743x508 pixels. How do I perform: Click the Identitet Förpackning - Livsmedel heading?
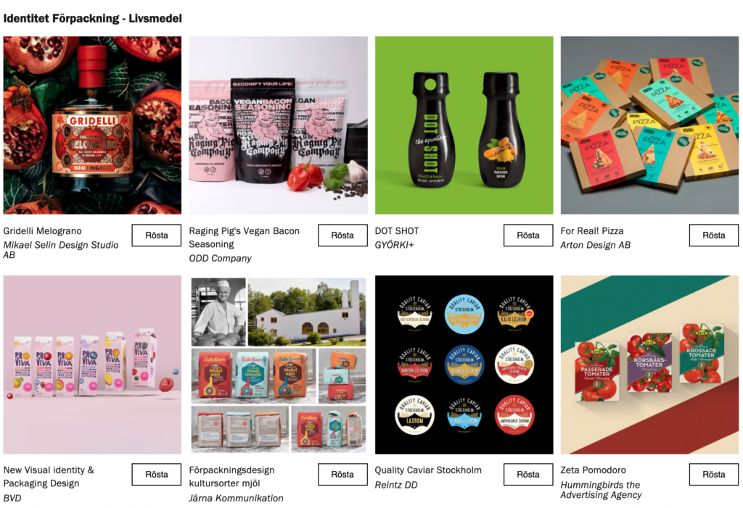point(92,18)
